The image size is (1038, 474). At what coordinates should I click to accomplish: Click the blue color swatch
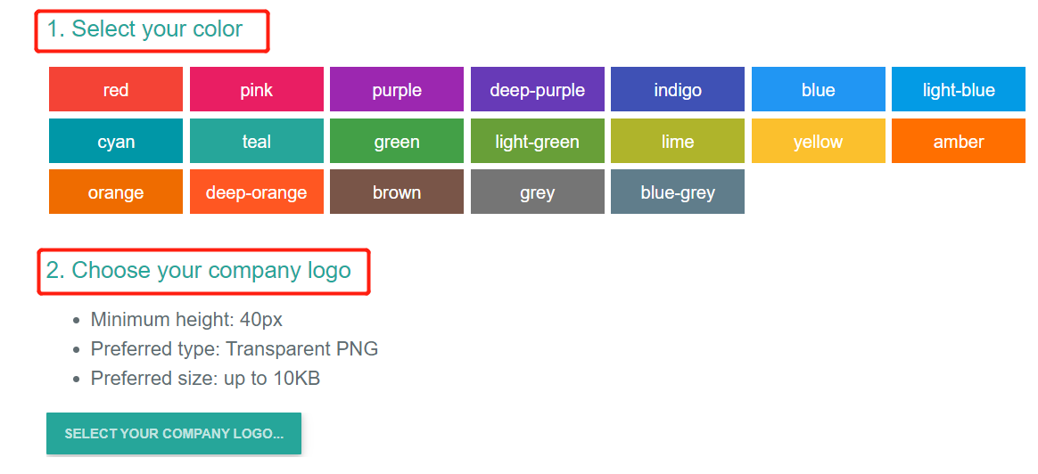click(819, 89)
